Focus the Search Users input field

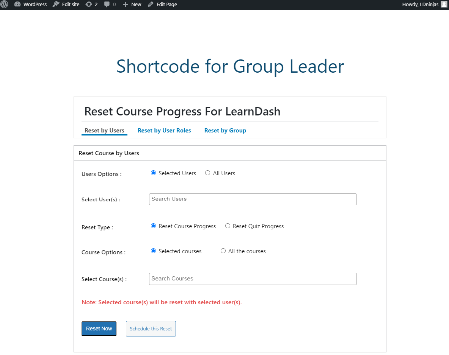[253, 199]
